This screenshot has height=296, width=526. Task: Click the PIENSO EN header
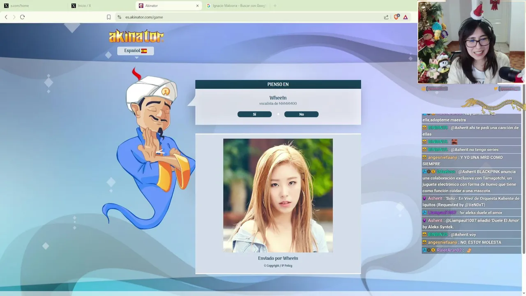pos(278,84)
